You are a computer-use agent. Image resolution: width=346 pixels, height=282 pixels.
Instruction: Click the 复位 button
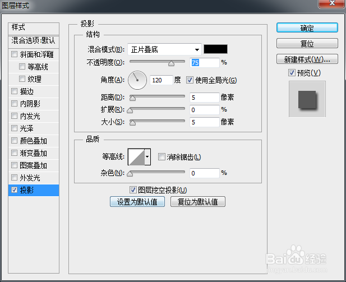307,43
